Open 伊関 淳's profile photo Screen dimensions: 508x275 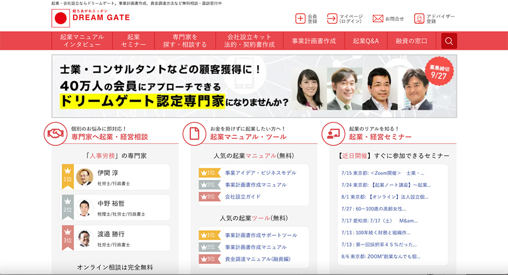(84, 177)
